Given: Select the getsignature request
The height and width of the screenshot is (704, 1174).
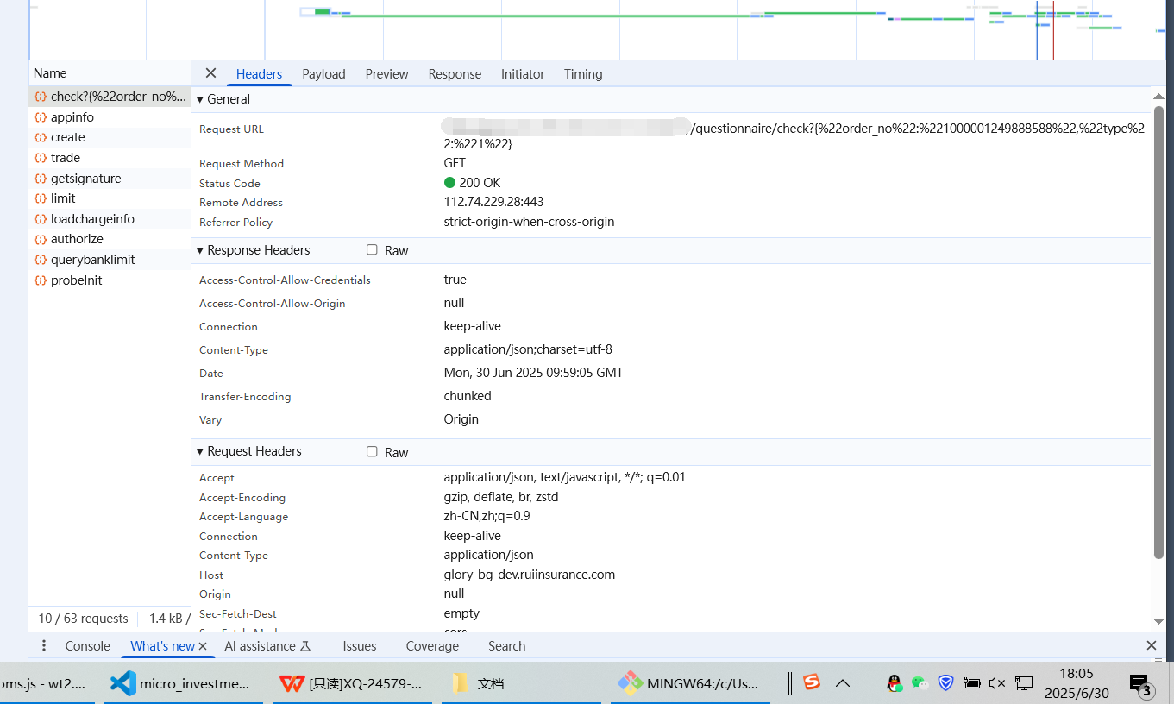Looking at the screenshot, I should point(110,179).
